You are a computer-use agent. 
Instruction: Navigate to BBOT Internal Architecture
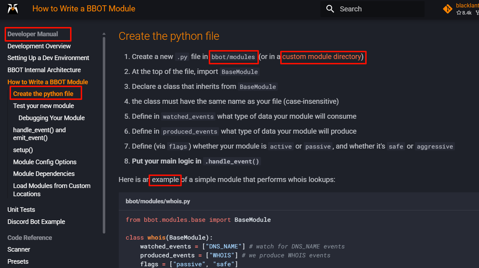(x=44, y=70)
